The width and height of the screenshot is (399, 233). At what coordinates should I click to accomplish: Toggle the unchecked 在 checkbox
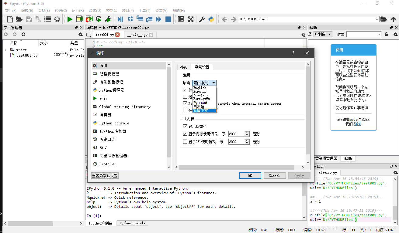click(x=185, y=110)
